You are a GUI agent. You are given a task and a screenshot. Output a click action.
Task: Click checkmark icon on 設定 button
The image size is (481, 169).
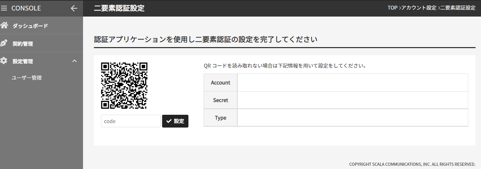[x=169, y=121]
